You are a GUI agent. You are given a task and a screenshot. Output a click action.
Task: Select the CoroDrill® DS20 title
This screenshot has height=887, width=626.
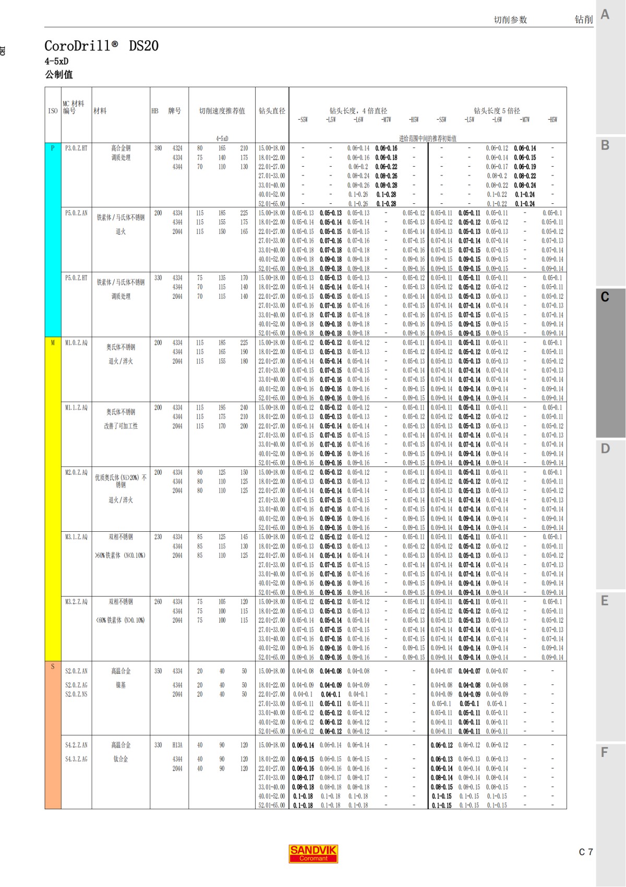pos(101,46)
